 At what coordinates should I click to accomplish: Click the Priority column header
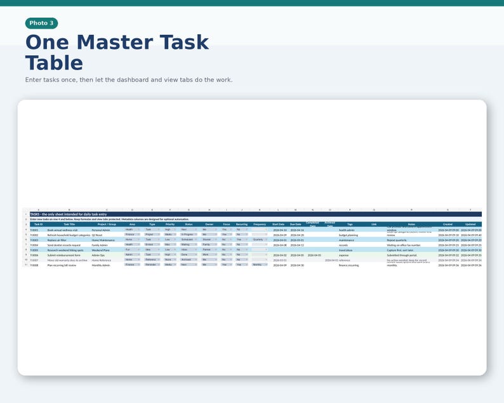pos(170,224)
